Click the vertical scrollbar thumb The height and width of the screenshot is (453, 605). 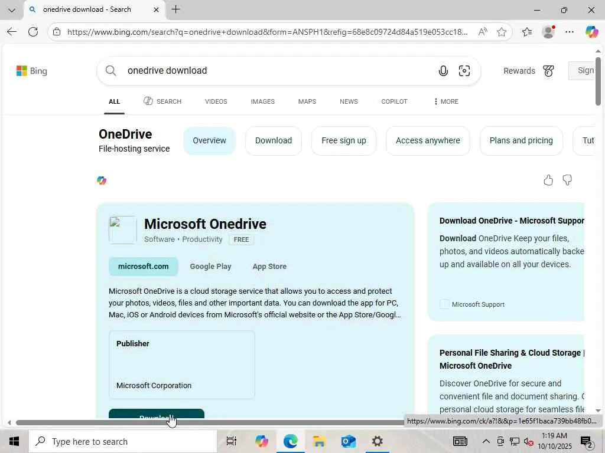tap(598, 81)
